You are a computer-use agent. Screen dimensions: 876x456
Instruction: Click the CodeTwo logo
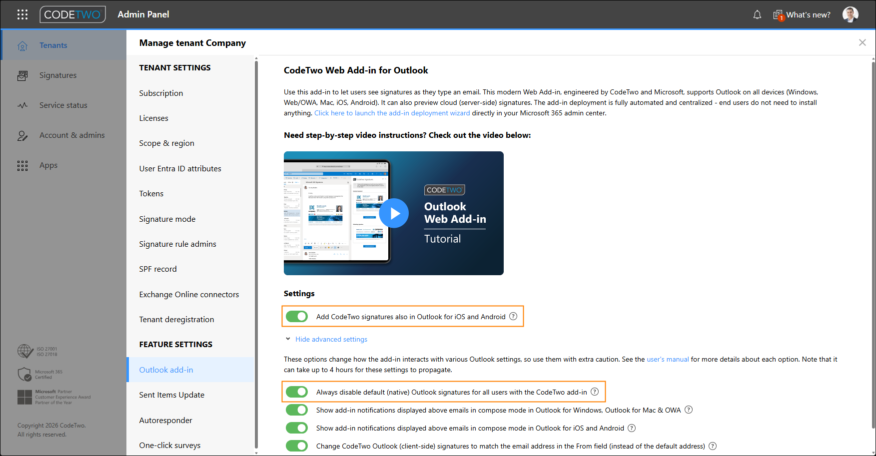point(73,14)
